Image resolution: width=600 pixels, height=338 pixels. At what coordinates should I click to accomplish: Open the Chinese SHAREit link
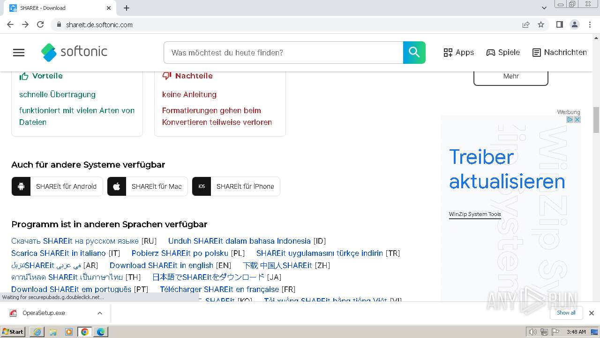277,265
